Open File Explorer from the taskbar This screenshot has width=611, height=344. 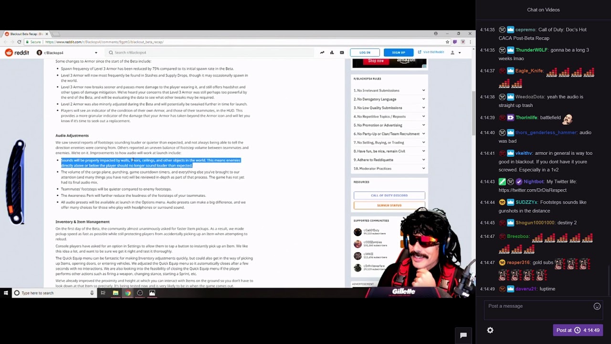[x=116, y=293]
